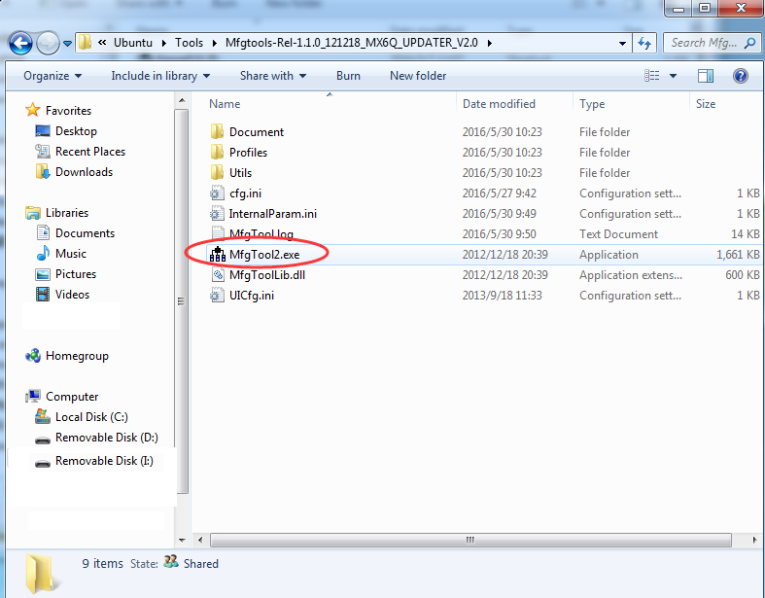Screen dimensions: 765x598
Task: Click the navigation pane scroll down arrow
Action: [x=182, y=540]
